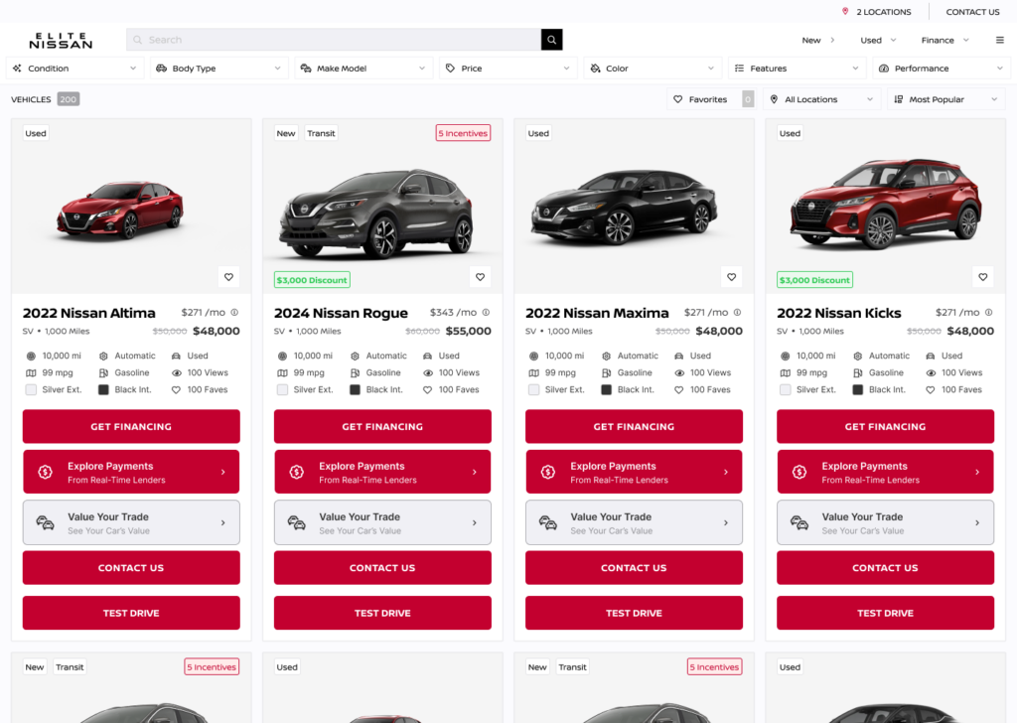Click the Search input field
Image resolution: width=1017 pixels, height=723 pixels.
click(334, 40)
